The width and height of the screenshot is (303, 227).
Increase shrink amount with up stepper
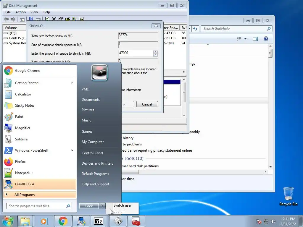coord(155,52)
